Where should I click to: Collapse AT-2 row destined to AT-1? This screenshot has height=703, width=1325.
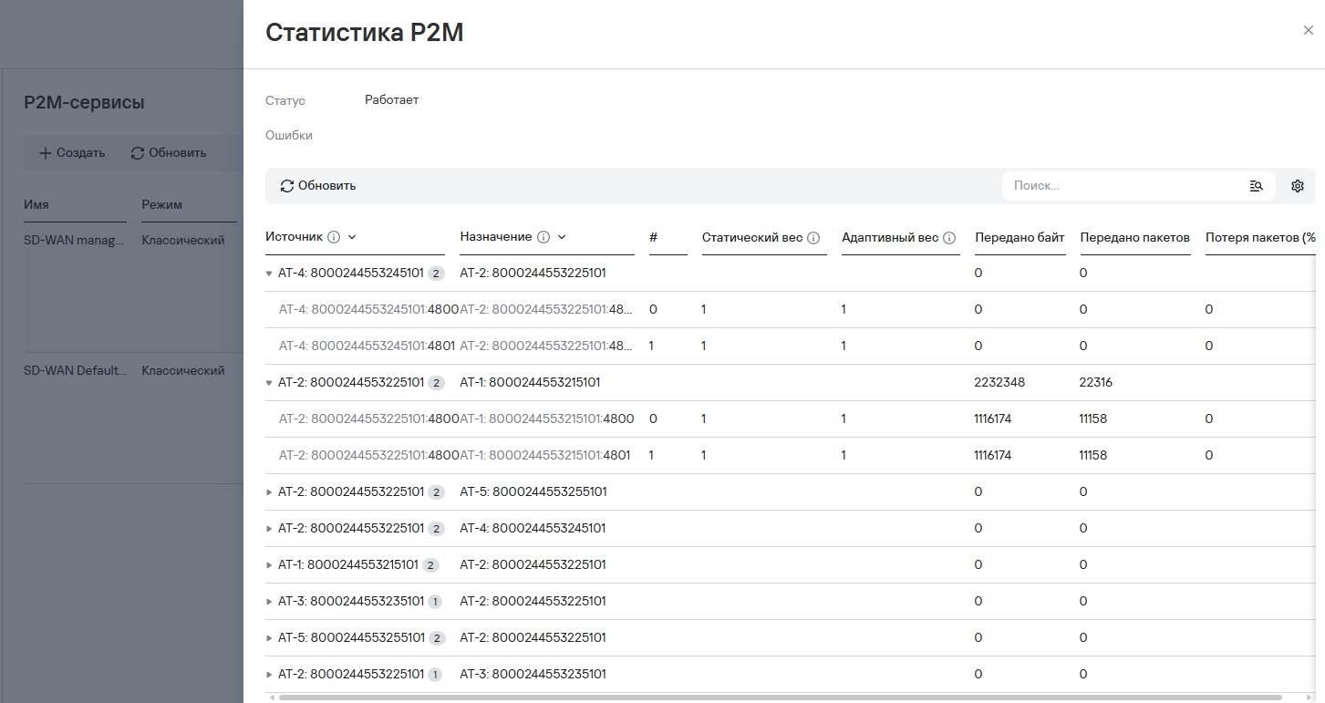pos(269,383)
